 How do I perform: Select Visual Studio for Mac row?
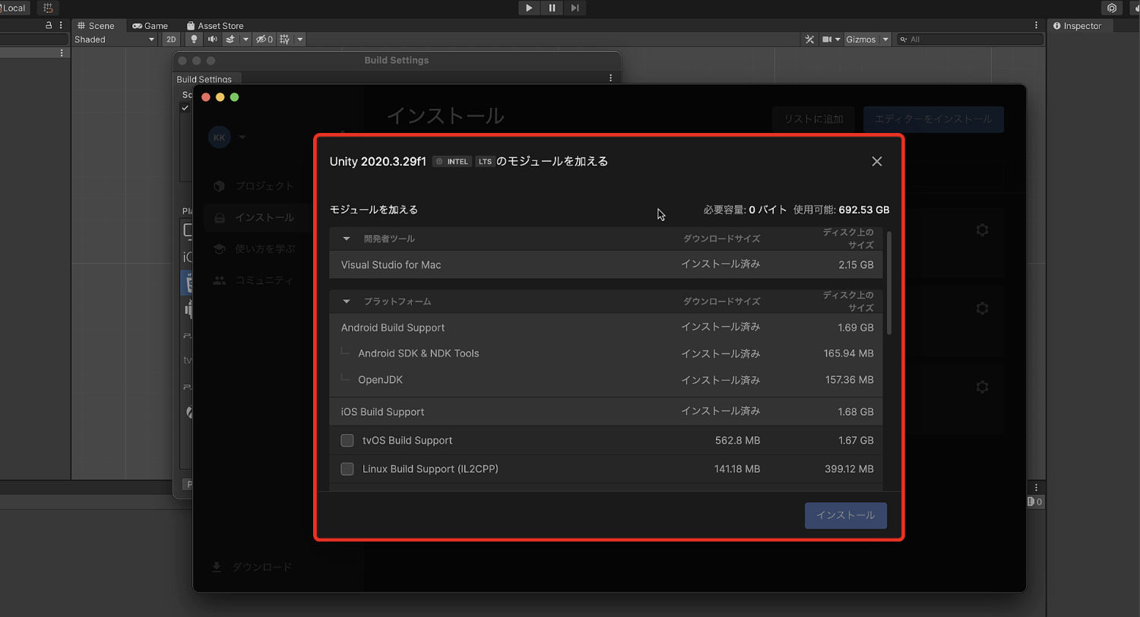606,264
